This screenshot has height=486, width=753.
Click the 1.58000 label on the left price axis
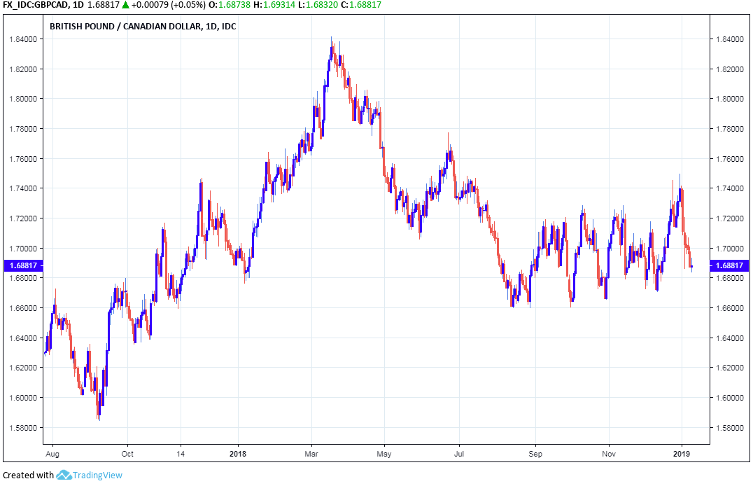coord(22,427)
